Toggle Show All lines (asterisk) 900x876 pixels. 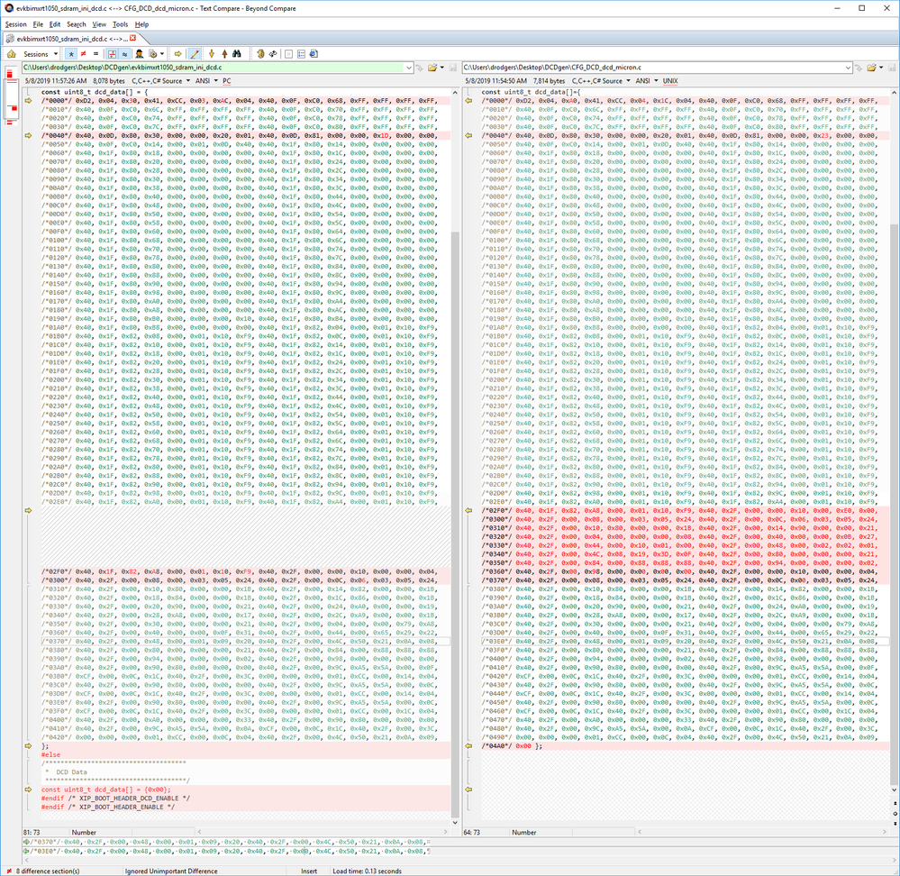pyautogui.click(x=70, y=54)
